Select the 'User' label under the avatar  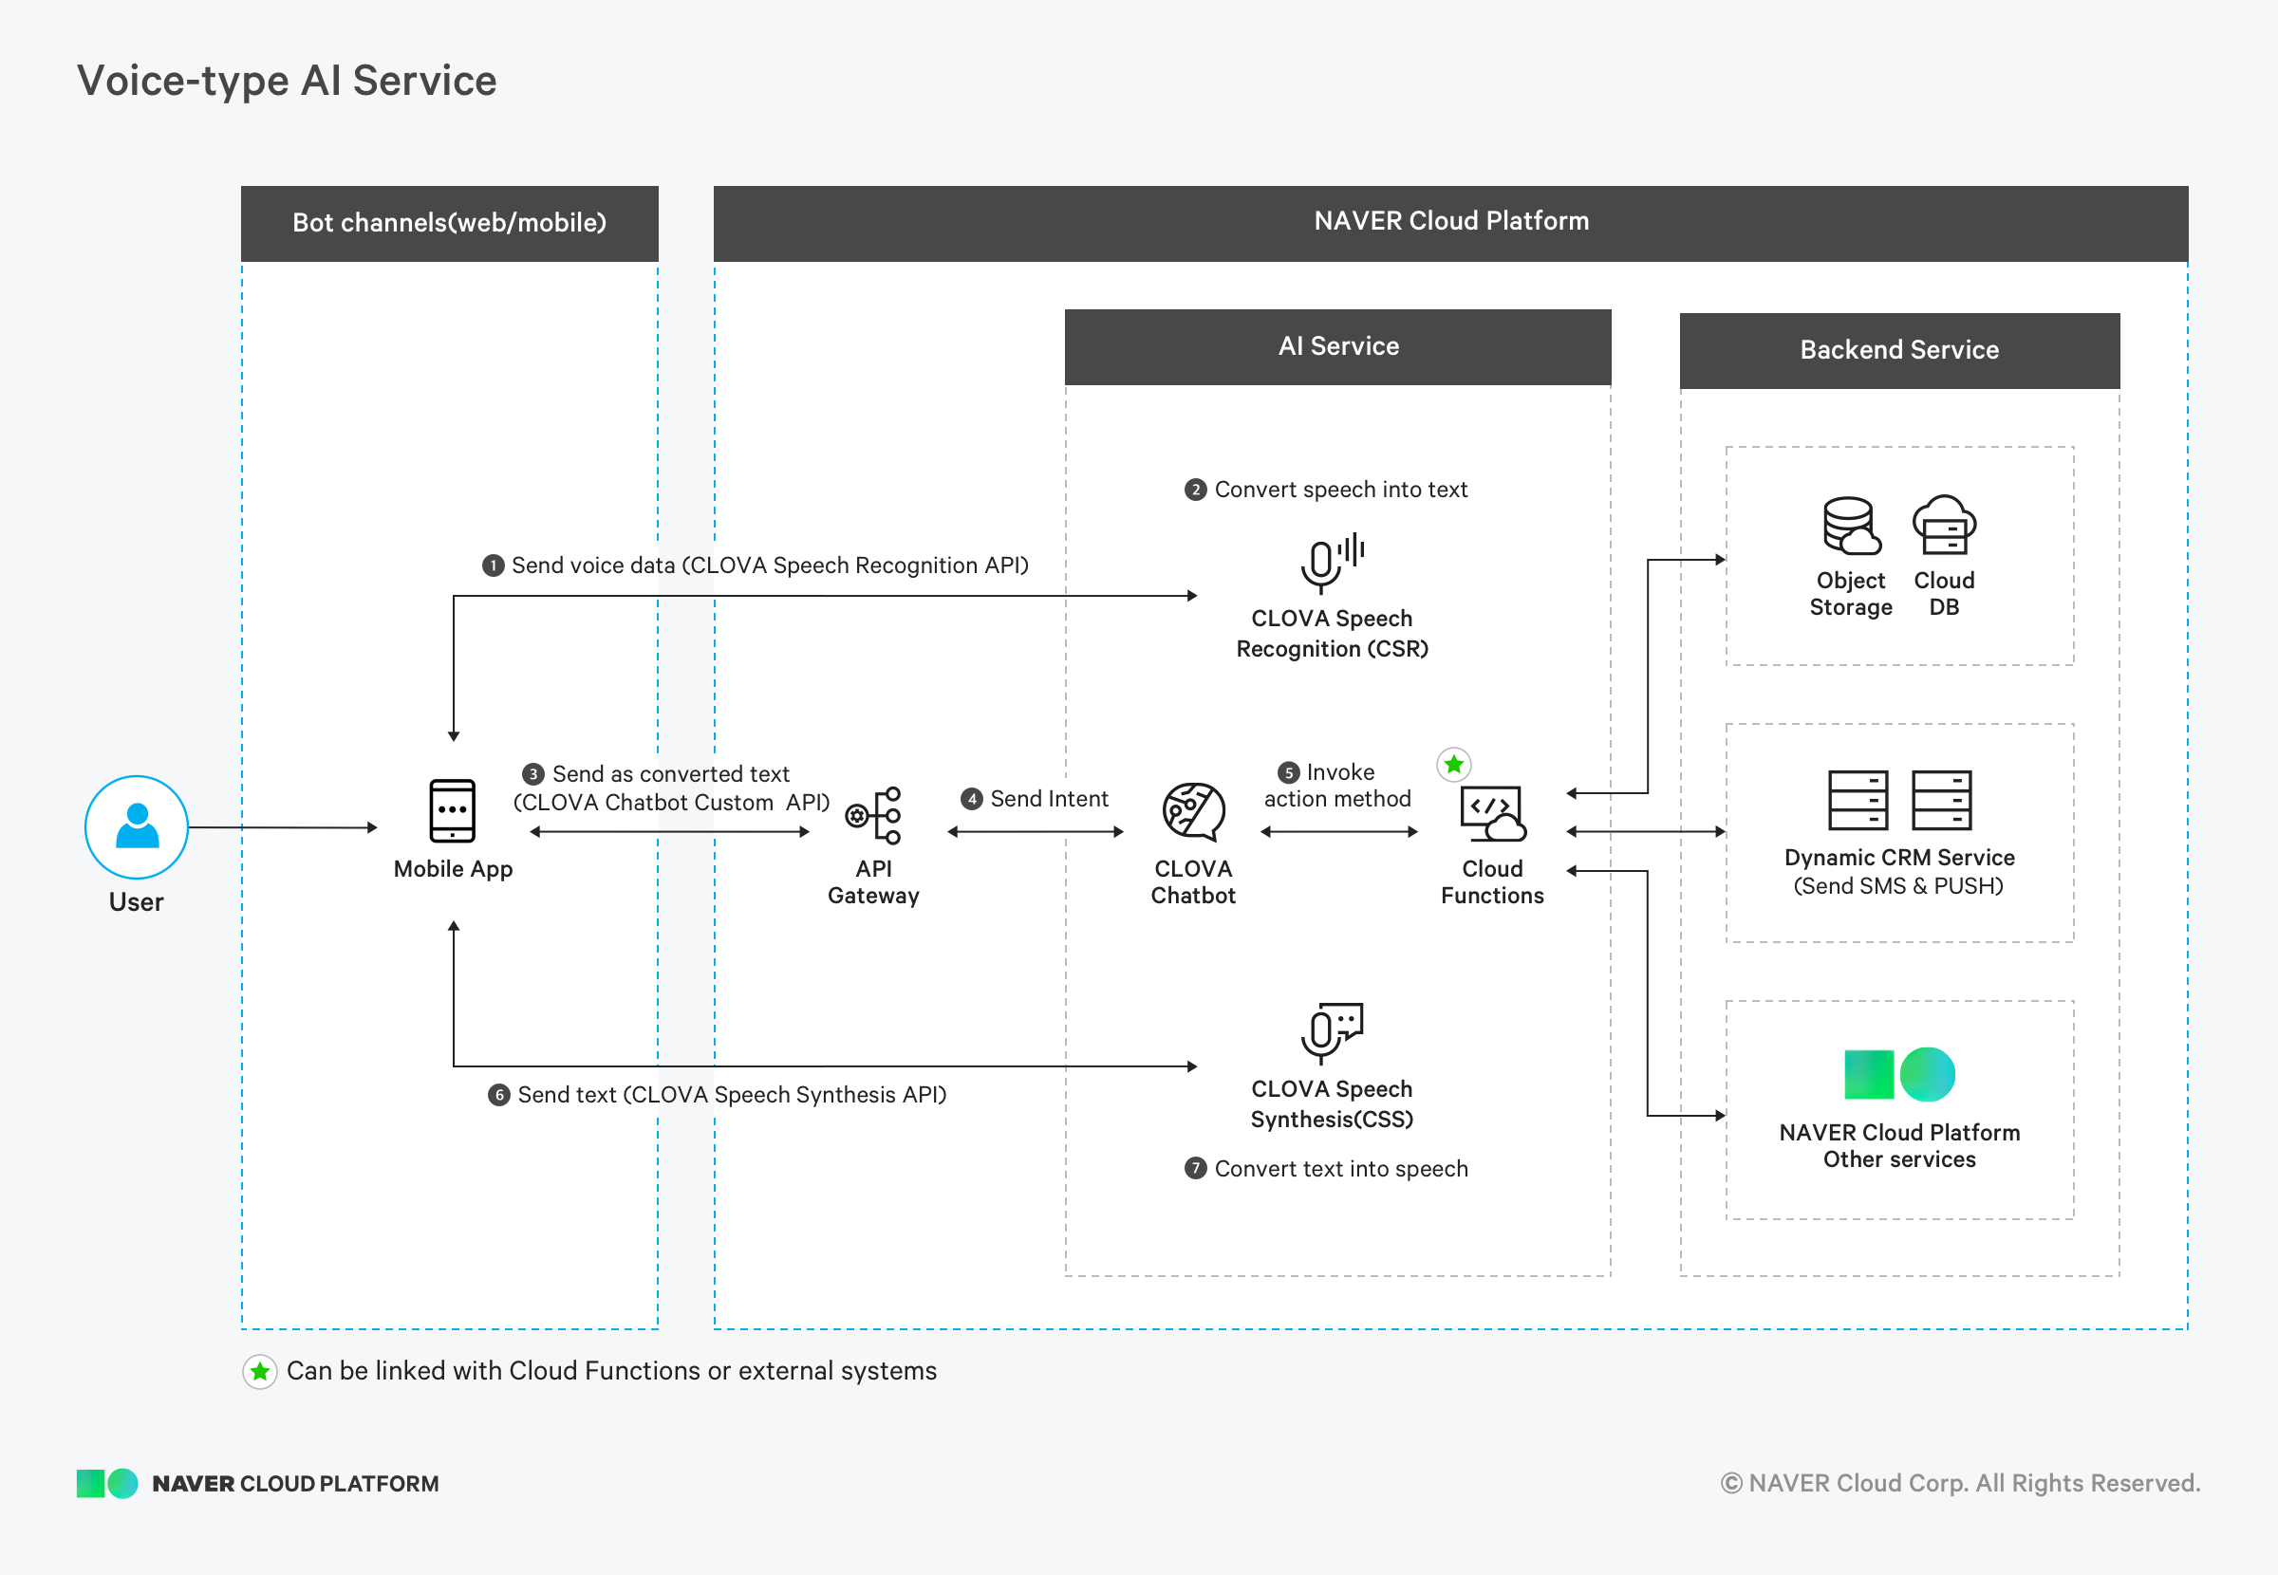click(137, 902)
